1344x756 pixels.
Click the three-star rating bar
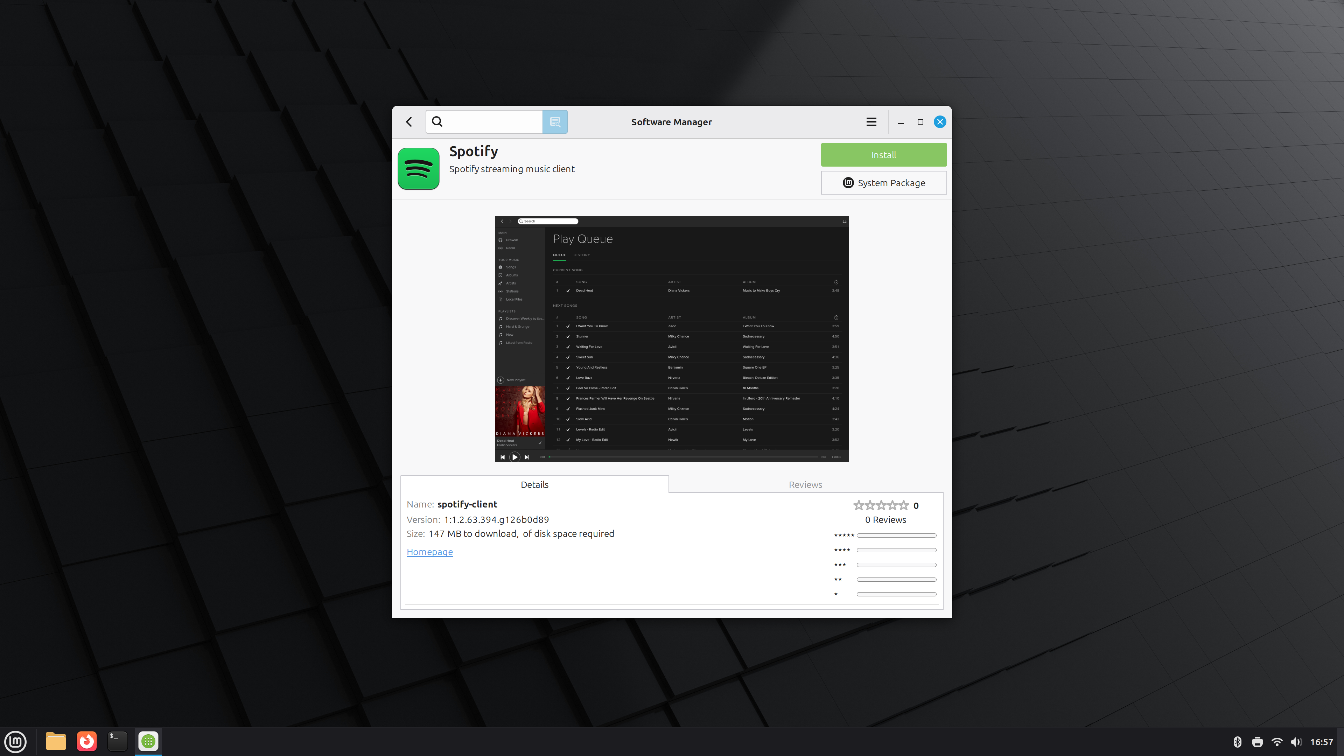896,565
